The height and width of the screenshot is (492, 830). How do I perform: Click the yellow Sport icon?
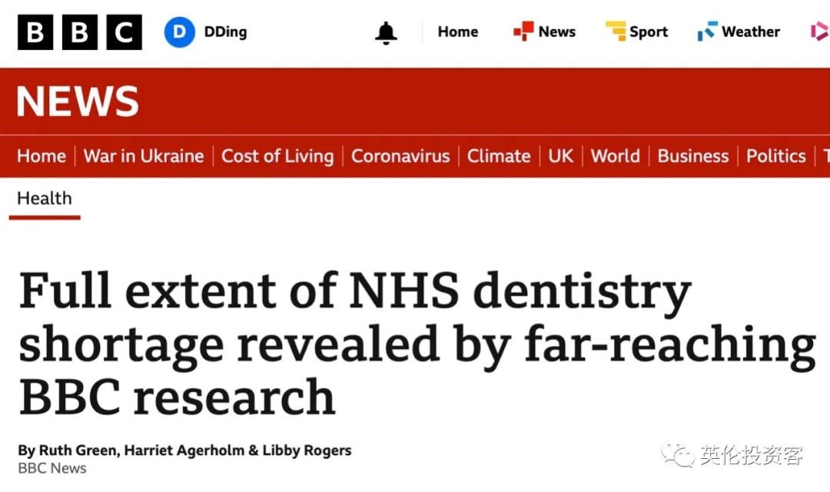tap(616, 32)
